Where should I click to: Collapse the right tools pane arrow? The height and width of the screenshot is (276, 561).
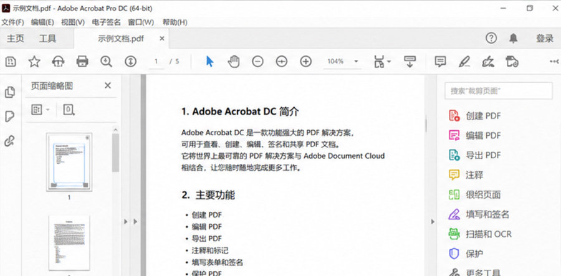433,222
